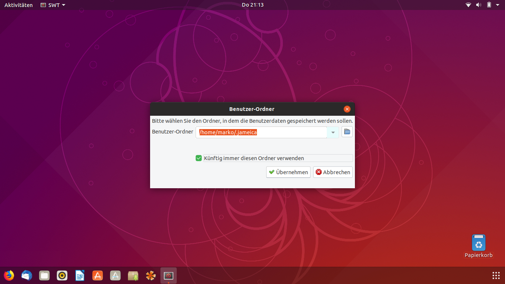This screenshot has width=505, height=284.
Task: Click the 'Benutzer-Ordner' field label
Action: click(173, 132)
